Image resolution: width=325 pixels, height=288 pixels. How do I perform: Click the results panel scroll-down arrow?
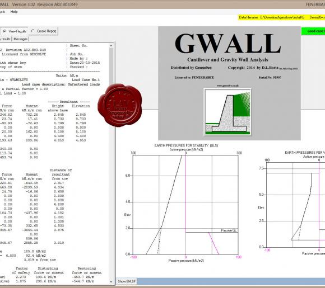(111, 282)
